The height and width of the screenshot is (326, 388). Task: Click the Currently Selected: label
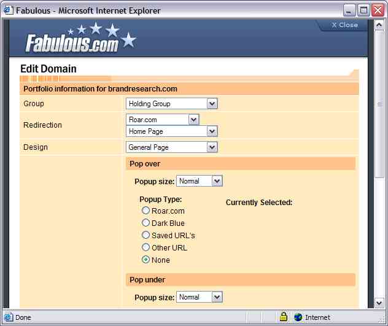point(259,203)
